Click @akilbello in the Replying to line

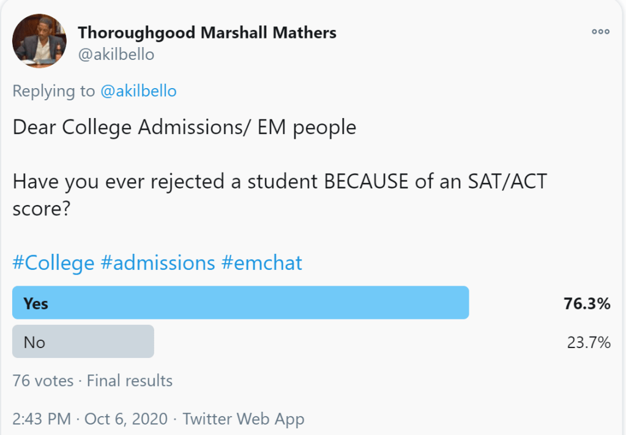tap(138, 91)
